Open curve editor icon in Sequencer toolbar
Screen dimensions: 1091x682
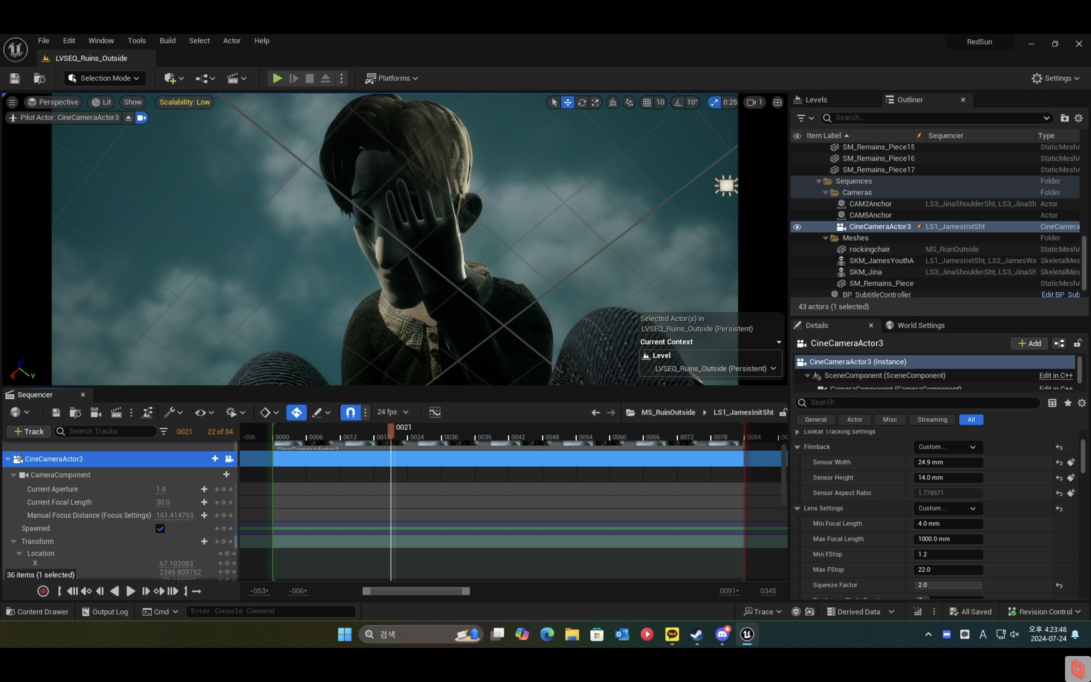[x=434, y=412]
